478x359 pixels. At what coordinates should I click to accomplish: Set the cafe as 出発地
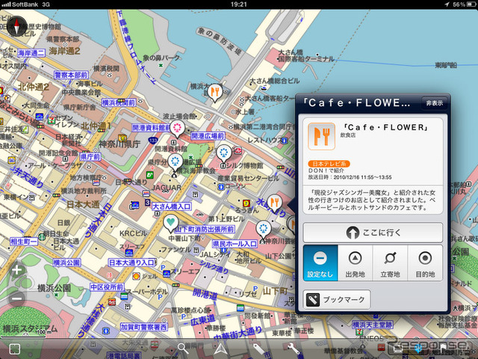click(x=356, y=263)
